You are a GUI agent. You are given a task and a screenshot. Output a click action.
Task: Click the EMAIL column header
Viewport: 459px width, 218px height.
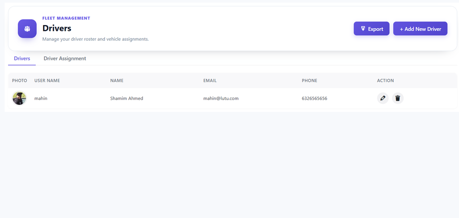[210, 81]
